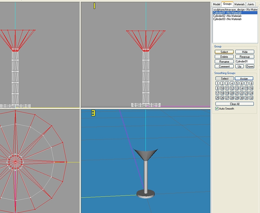This screenshot has height=213, width=260.
Task: Delete the selected group
Action: tap(224, 57)
